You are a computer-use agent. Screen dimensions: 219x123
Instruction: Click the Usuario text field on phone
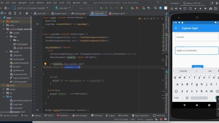coord(197,37)
